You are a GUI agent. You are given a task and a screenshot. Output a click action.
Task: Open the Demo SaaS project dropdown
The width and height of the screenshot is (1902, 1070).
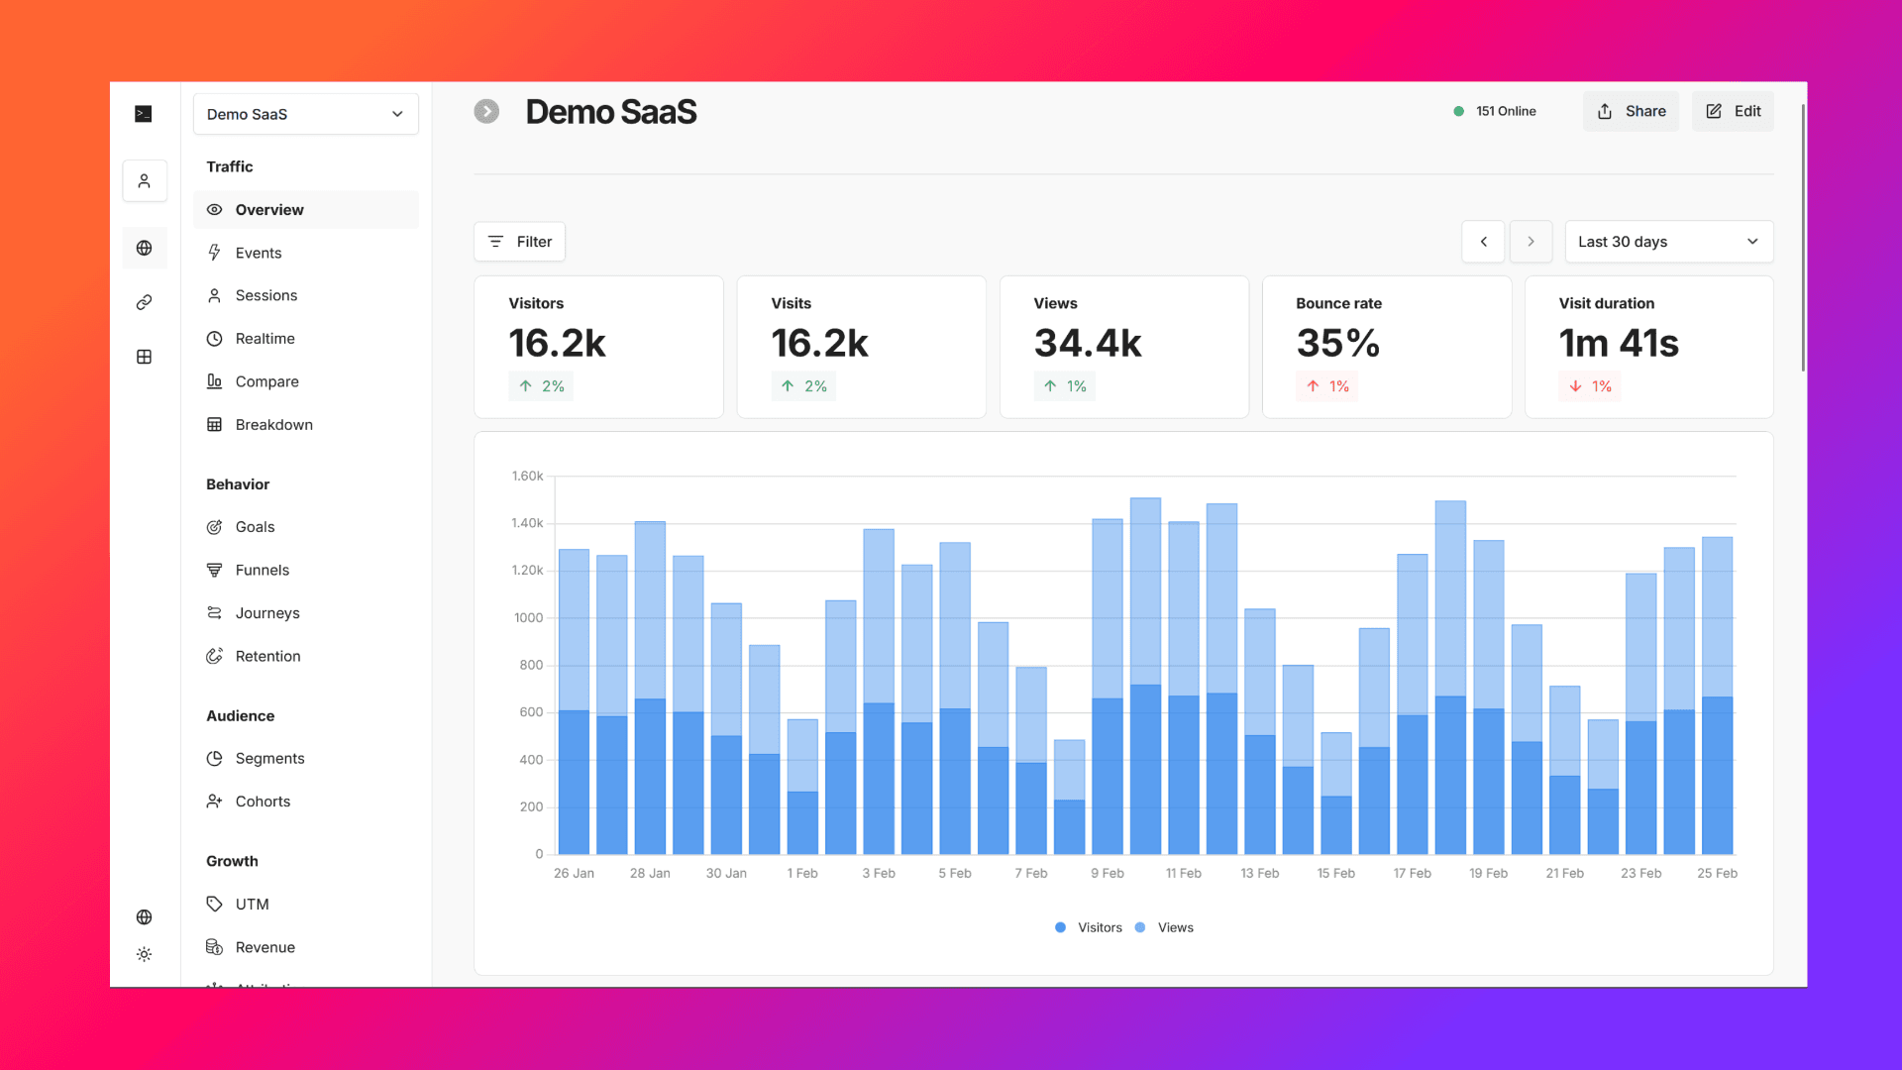coord(305,114)
